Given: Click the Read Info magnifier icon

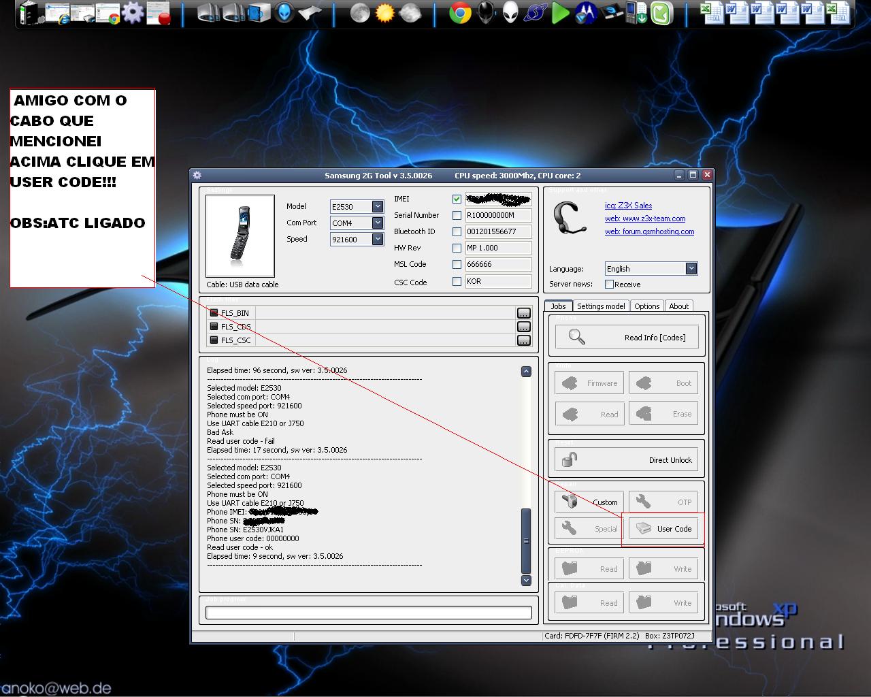Looking at the screenshot, I should (576, 337).
